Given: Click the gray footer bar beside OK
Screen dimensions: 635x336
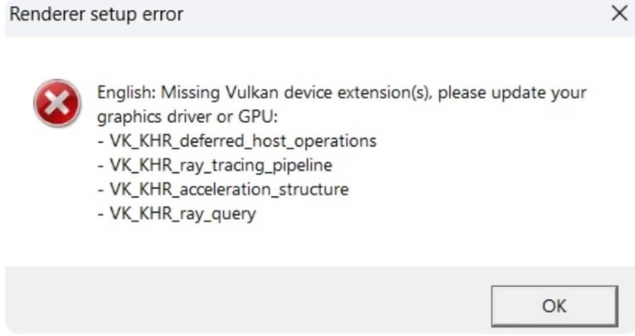Looking at the screenshot, I should tap(248, 301).
